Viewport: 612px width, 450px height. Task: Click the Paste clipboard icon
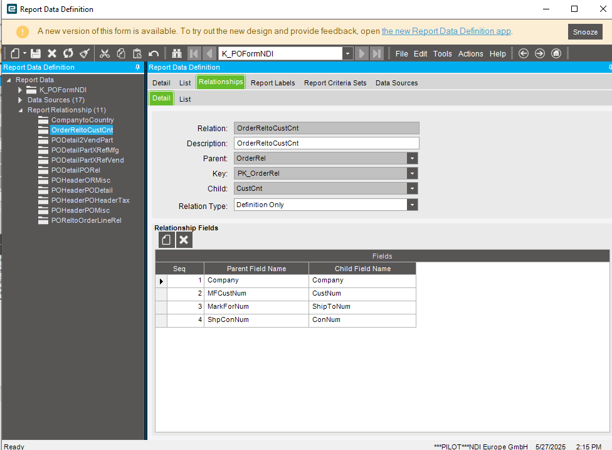tap(137, 53)
